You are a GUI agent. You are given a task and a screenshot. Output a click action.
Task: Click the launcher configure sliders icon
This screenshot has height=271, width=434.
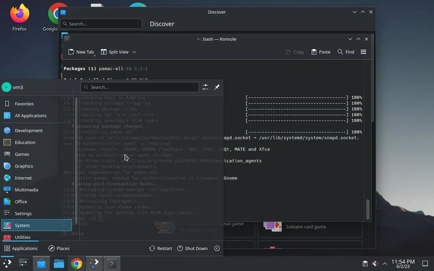point(205,87)
